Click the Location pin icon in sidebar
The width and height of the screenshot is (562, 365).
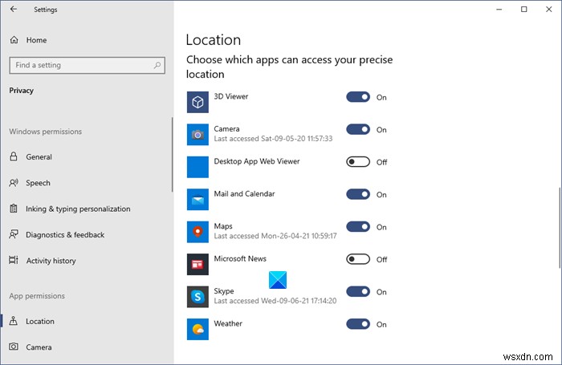tap(14, 321)
